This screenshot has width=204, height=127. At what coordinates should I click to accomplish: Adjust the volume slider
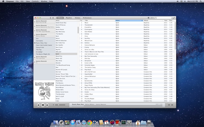[x=60, y=105]
